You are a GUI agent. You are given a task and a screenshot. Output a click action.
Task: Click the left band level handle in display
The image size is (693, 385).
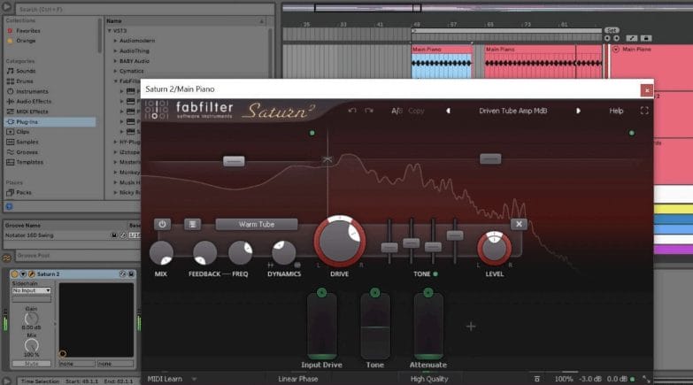pos(234,161)
